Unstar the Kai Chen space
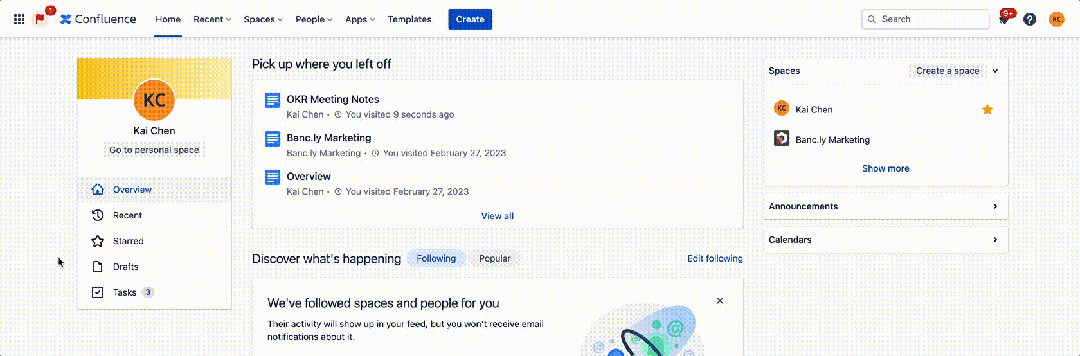 coord(987,110)
